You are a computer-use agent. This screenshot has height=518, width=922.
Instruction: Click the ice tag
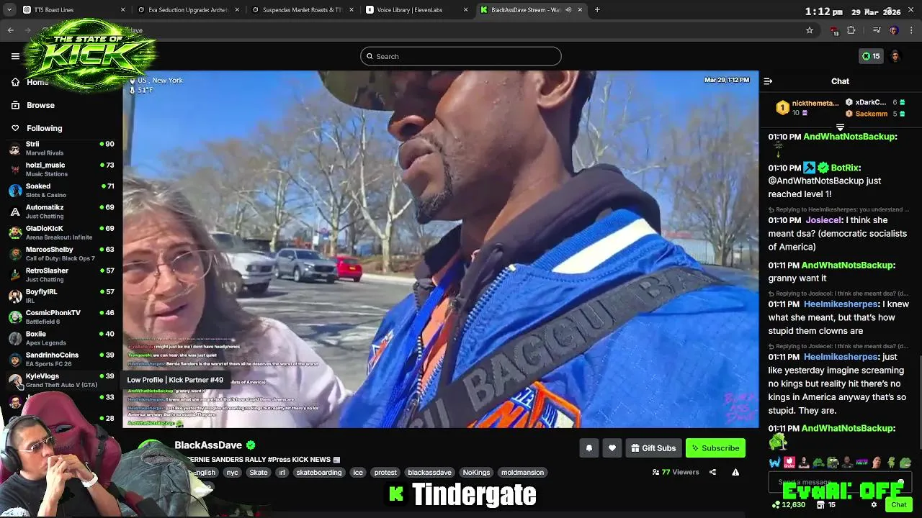click(358, 473)
